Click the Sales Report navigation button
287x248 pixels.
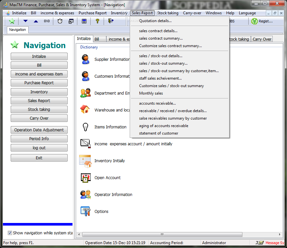click(39, 100)
